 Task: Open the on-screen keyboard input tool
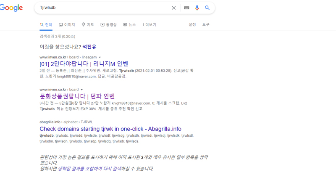click(186, 8)
